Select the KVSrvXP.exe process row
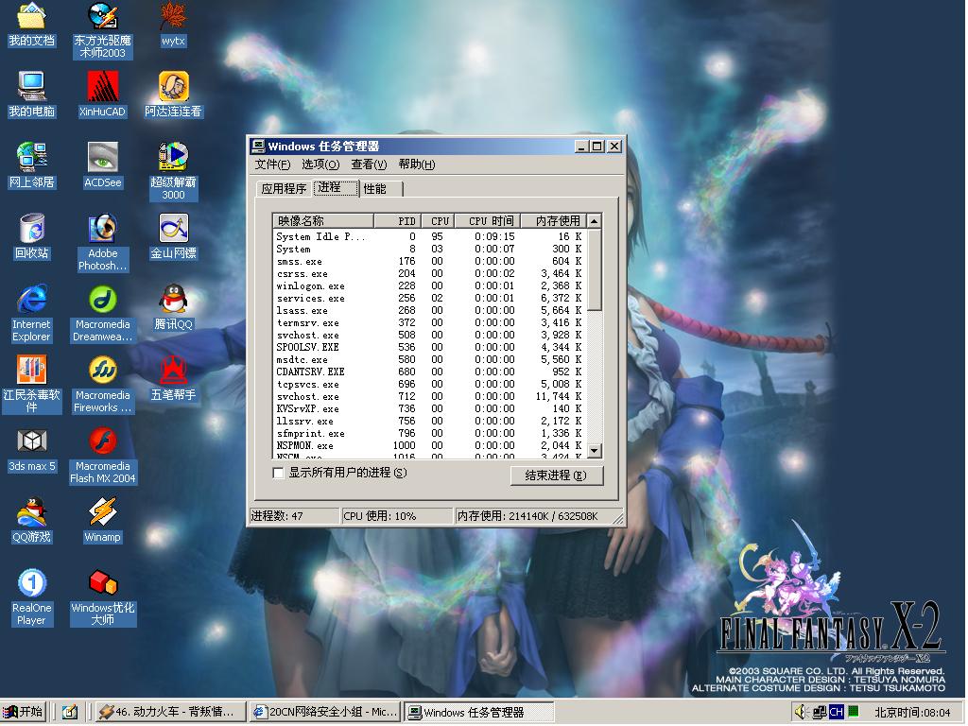The image size is (968, 726). [430, 408]
